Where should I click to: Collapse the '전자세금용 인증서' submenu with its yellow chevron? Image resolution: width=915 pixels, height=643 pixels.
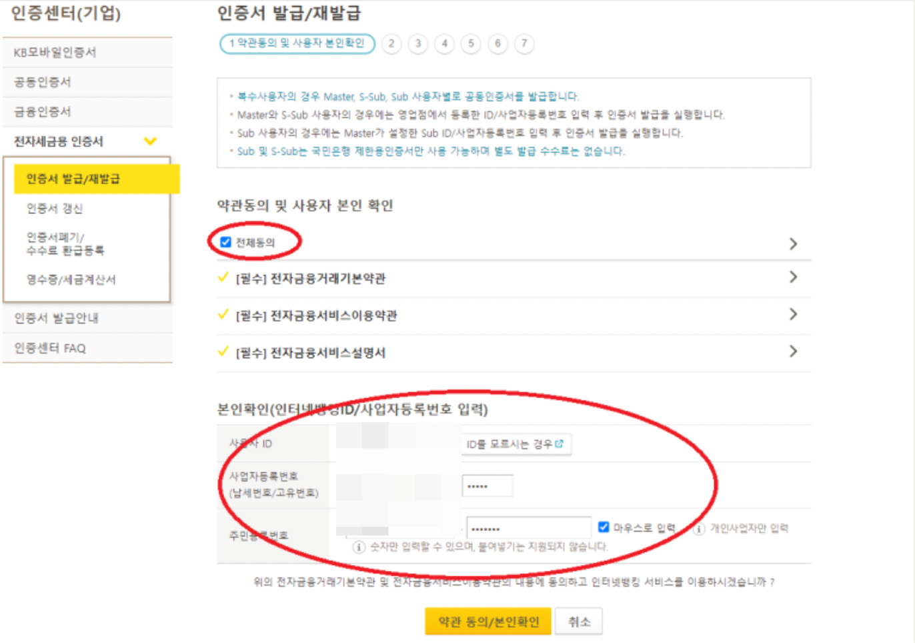[x=151, y=141]
